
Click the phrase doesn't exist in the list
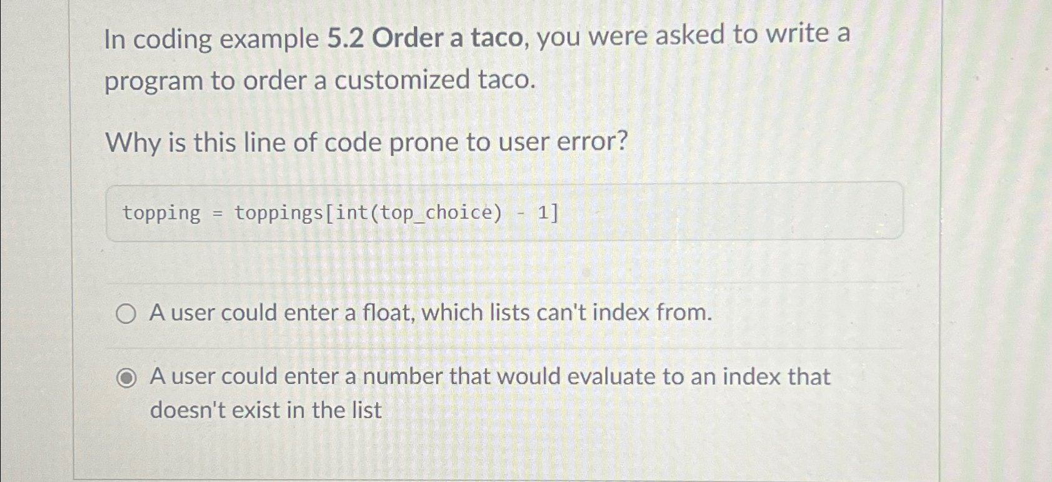266,410
